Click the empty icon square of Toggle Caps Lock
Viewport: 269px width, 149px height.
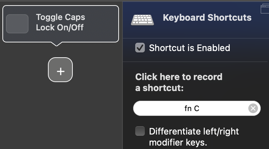17,24
